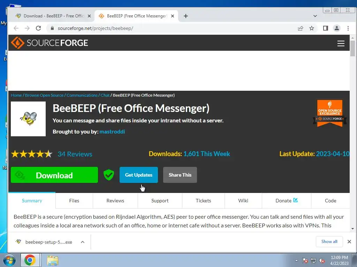Open the Wiki tab
The width and height of the screenshot is (357, 267).
tap(243, 201)
